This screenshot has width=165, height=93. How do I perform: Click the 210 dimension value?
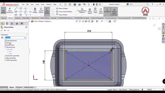point(89,31)
